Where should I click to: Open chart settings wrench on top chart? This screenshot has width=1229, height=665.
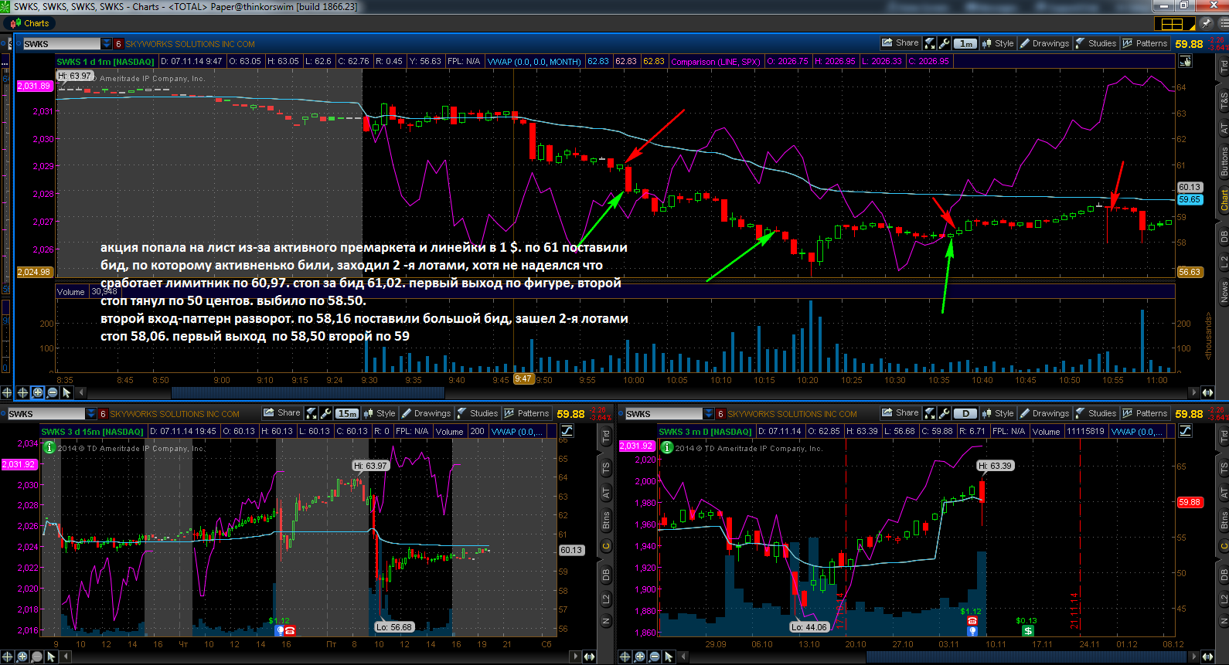coord(944,43)
